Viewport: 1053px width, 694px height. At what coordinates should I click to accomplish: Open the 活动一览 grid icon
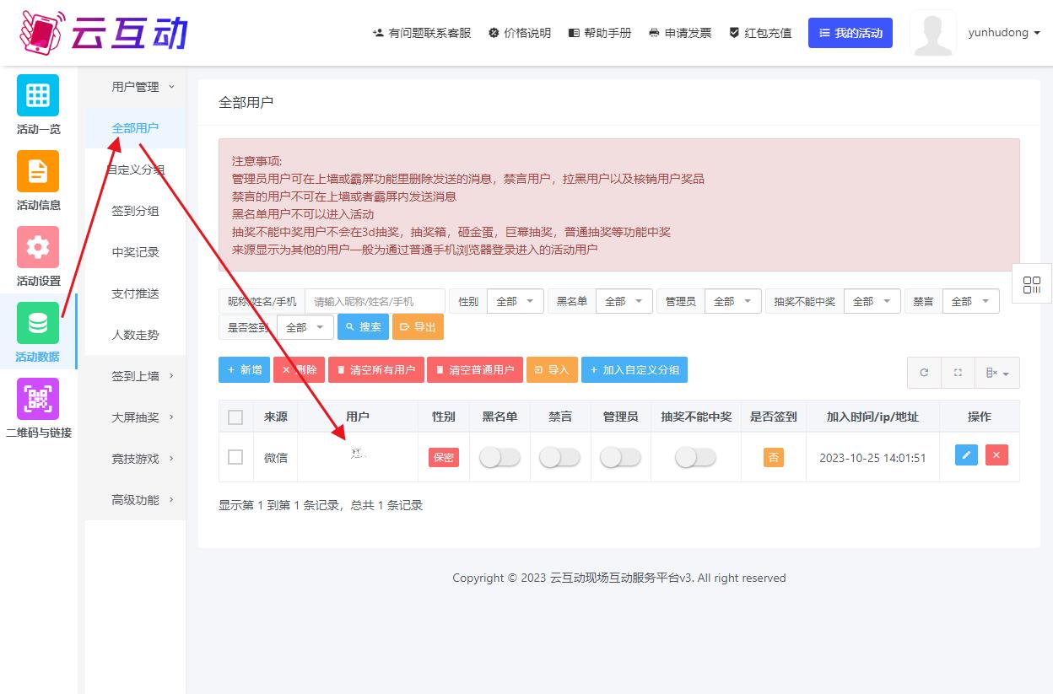tap(38, 95)
